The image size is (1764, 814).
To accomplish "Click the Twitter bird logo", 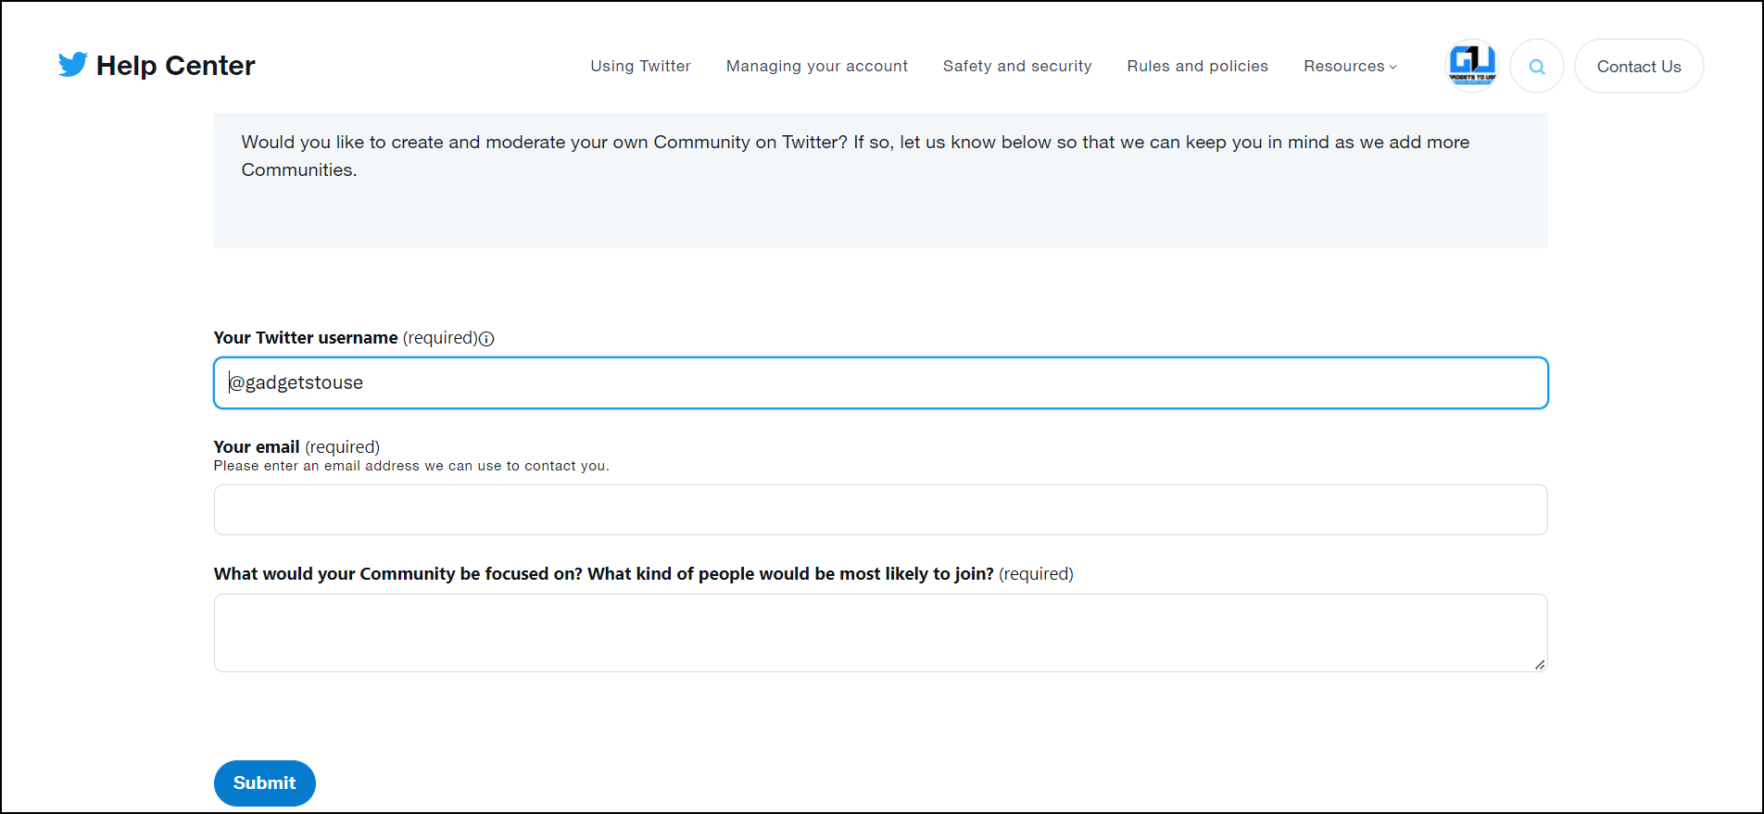I will (73, 65).
